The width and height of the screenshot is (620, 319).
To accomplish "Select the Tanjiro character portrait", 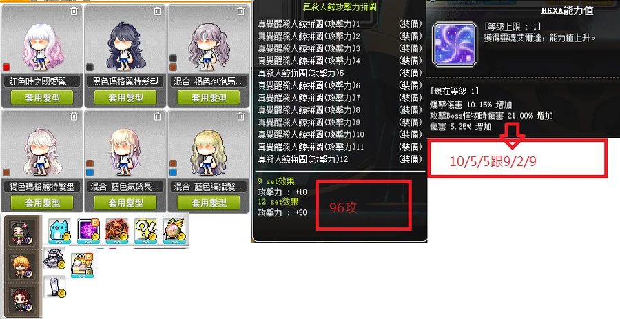I will pyautogui.click(x=22, y=300).
